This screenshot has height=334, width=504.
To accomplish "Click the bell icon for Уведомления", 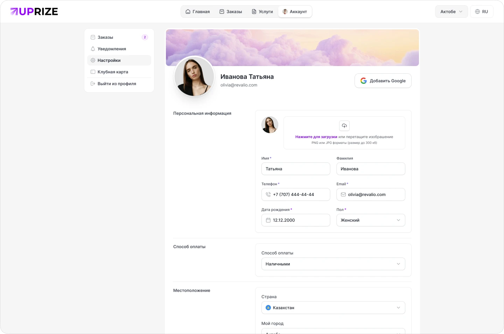I will click(x=93, y=49).
